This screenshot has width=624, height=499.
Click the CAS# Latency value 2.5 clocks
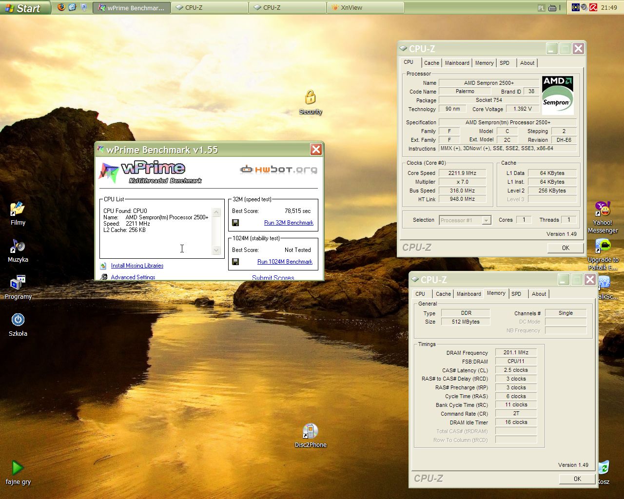[x=516, y=370]
